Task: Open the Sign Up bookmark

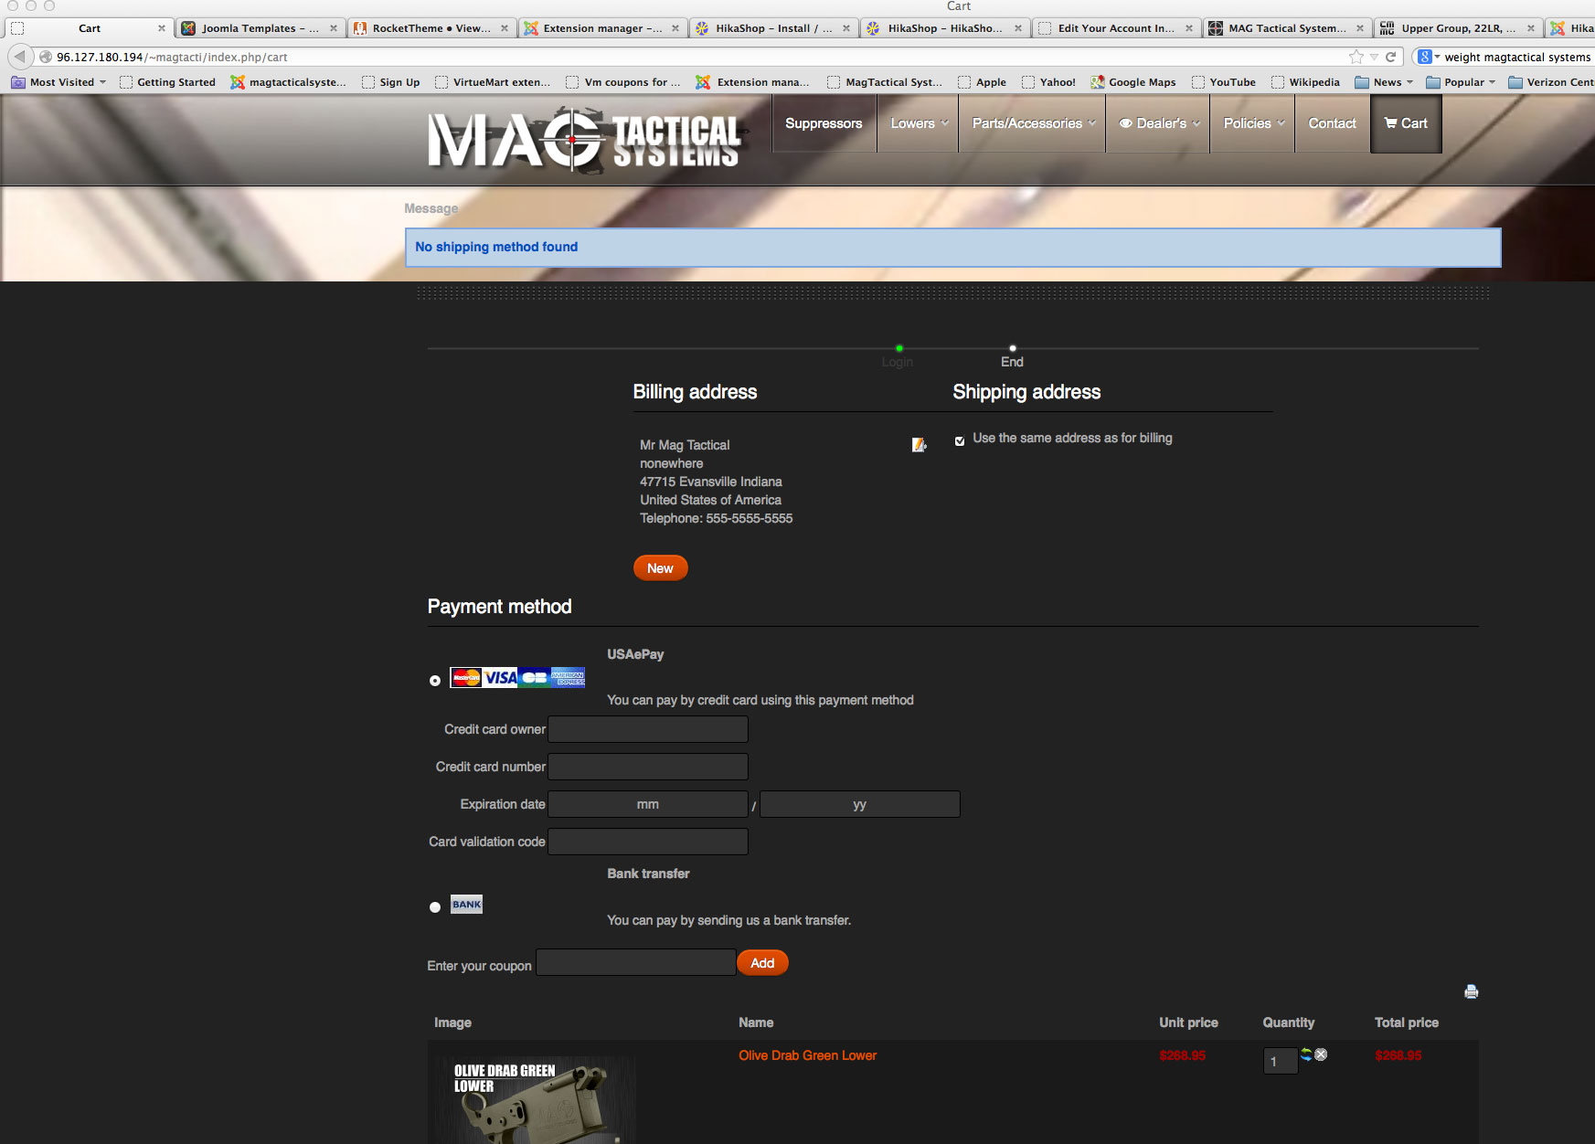Action: tap(390, 82)
